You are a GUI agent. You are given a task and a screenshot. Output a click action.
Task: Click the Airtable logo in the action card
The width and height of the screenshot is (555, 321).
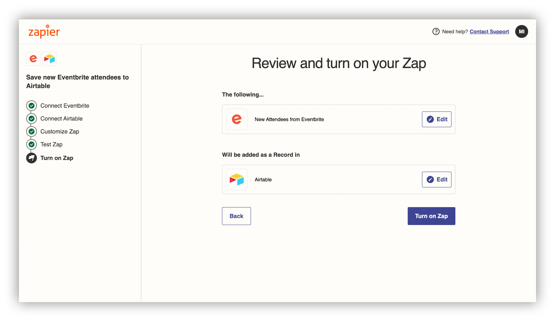pos(237,180)
